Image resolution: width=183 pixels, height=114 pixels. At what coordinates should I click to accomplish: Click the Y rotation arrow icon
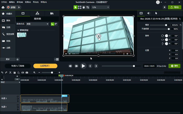click(163, 40)
